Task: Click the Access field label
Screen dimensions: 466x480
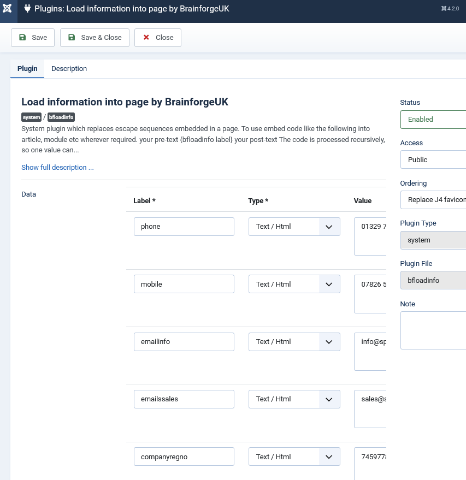Action: [411, 143]
